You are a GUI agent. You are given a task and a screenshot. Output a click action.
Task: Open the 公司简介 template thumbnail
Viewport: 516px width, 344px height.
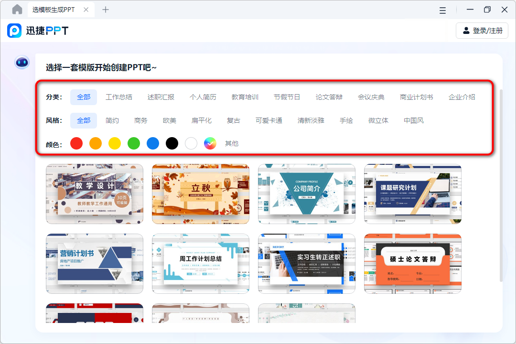(306, 194)
